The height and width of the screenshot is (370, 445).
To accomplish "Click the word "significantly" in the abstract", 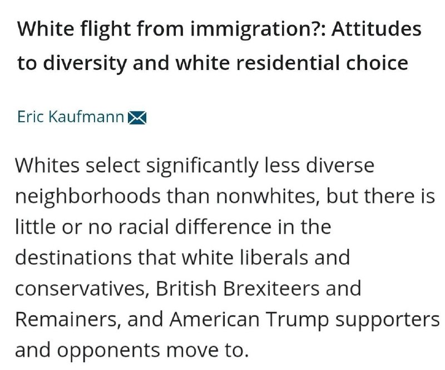I will click(x=202, y=167).
